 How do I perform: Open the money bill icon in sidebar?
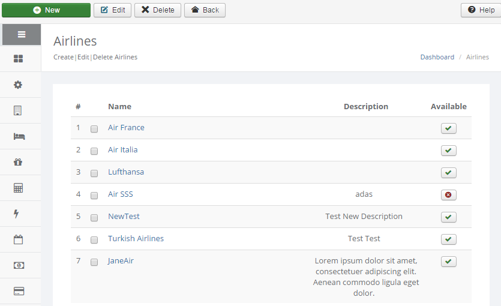(x=19, y=265)
